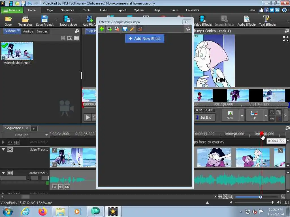Screen dimensions: 290x217
Task: Click zoom-in magnifier at timeline bottom right
Action: coord(283,197)
